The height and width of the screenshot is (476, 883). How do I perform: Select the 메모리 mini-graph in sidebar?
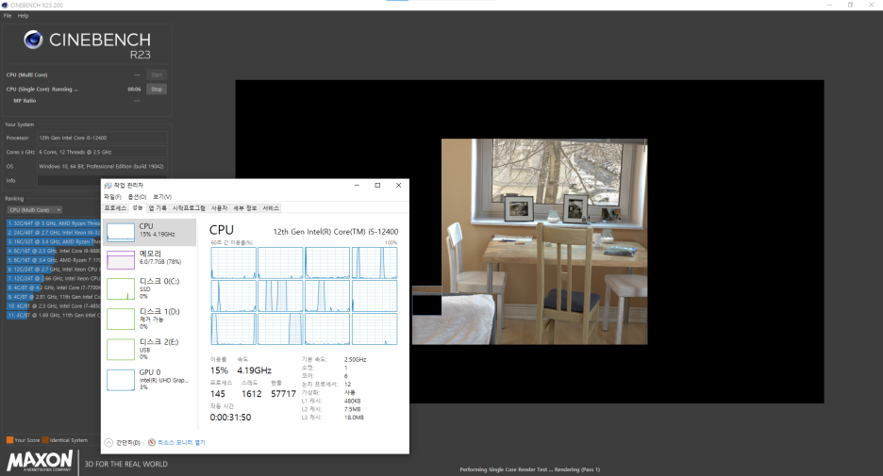coord(121,260)
